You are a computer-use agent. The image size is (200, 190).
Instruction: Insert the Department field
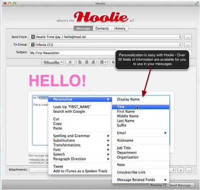point(141,153)
